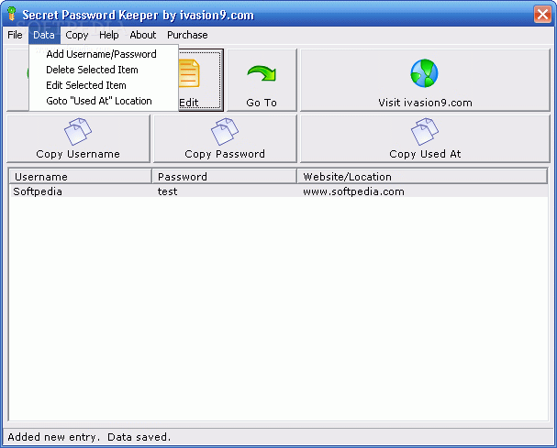Image resolution: width=557 pixels, height=448 pixels.
Task: Click the green Go To arrow icon
Action: [x=262, y=73]
